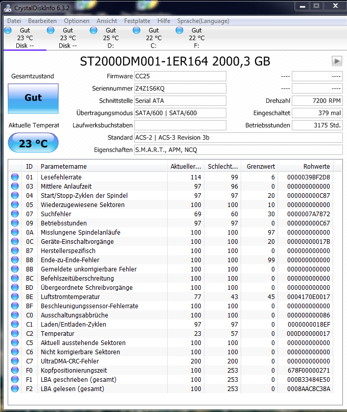347x412 pixels.
Task: Click status icon for Übergeordnete Schreibvorgänge row
Action: tap(15, 287)
